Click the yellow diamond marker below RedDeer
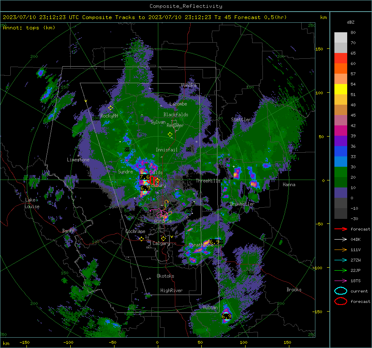The width and height of the screenshot is (372, 348). 170,134
